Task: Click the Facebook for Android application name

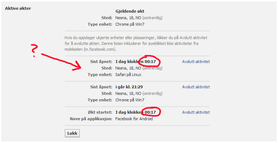Action: pos(134,119)
